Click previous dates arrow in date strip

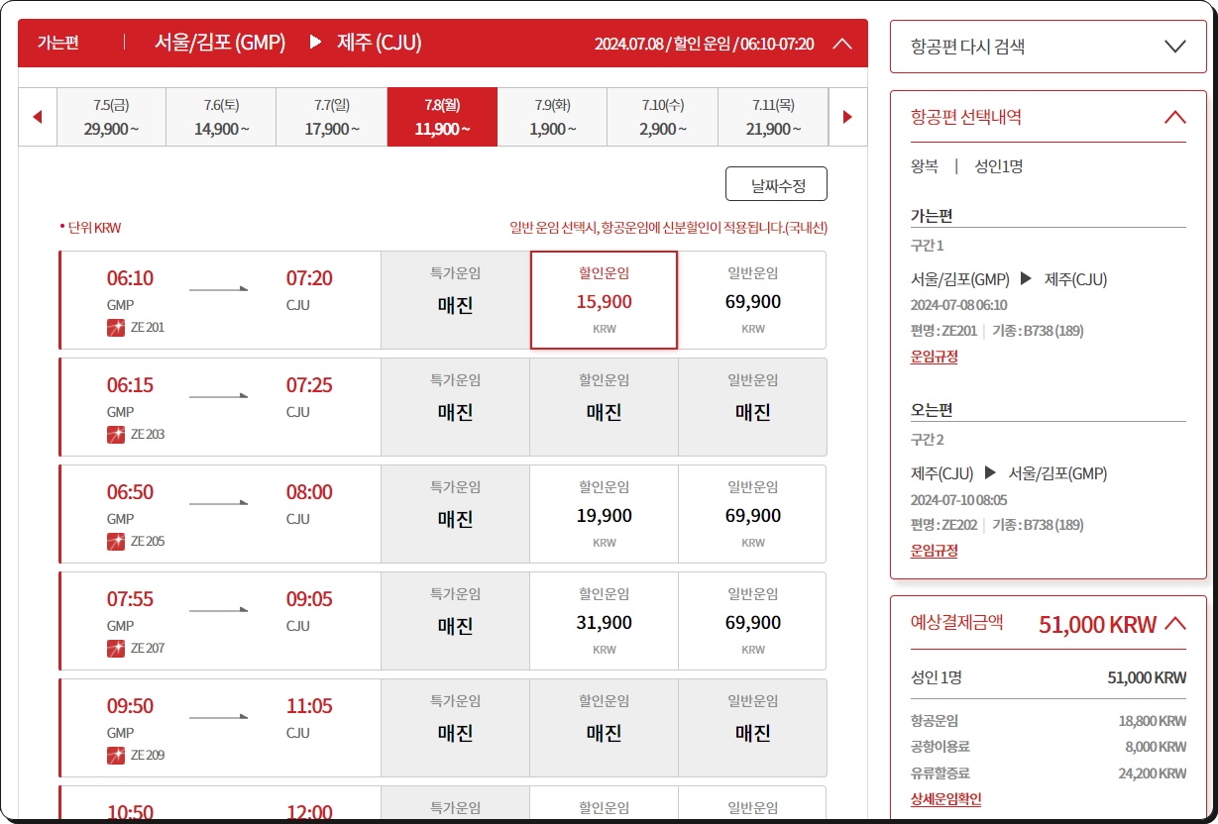tap(38, 117)
